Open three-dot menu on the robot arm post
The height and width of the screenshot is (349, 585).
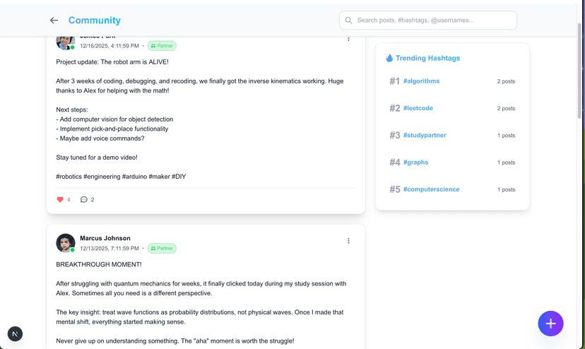[x=348, y=39]
